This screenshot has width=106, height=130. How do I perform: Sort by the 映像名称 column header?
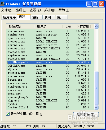(x=20, y=26)
